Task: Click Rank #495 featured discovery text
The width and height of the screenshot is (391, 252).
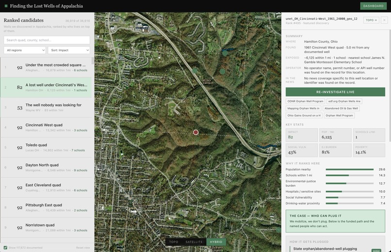Action: (x=307, y=23)
